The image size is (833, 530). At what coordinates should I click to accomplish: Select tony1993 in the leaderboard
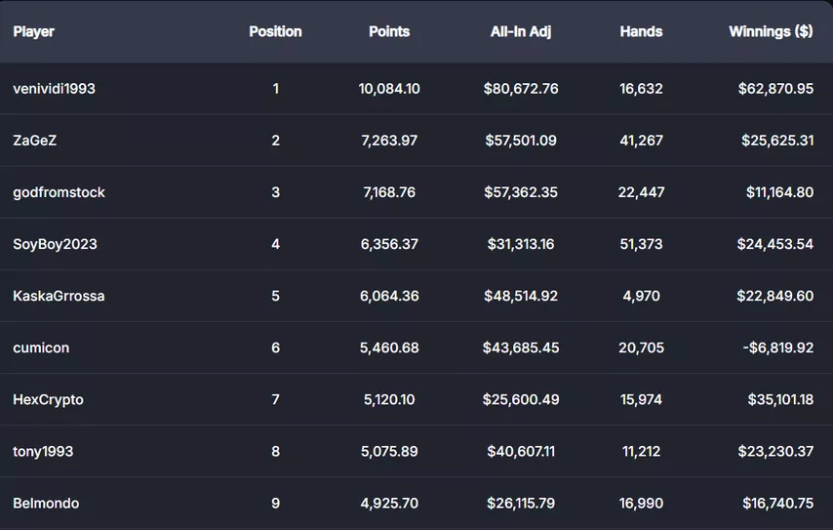(43, 451)
